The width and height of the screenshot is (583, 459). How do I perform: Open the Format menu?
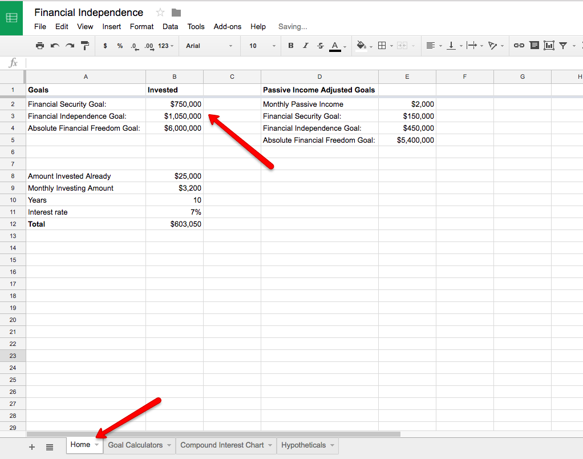141,26
